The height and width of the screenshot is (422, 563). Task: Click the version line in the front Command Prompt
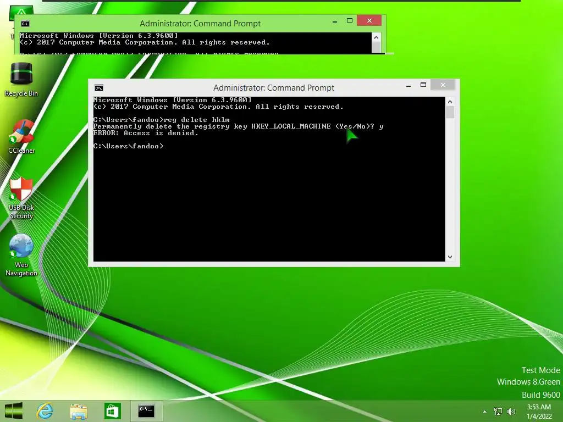point(172,100)
